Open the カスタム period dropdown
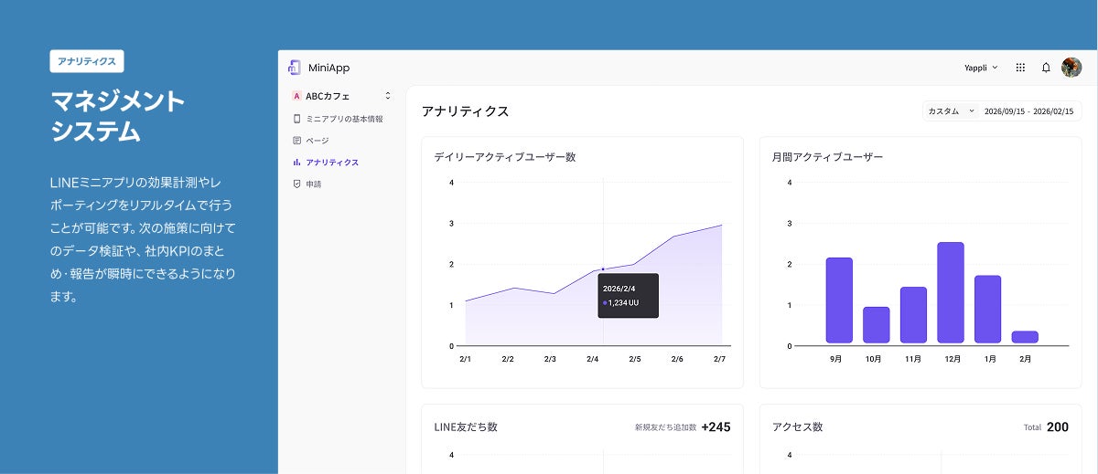The height and width of the screenshot is (474, 1098). point(952,111)
